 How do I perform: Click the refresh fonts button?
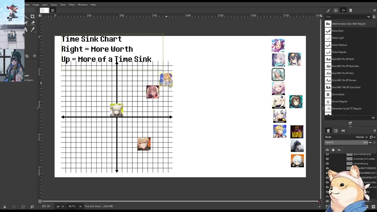click(x=350, y=123)
